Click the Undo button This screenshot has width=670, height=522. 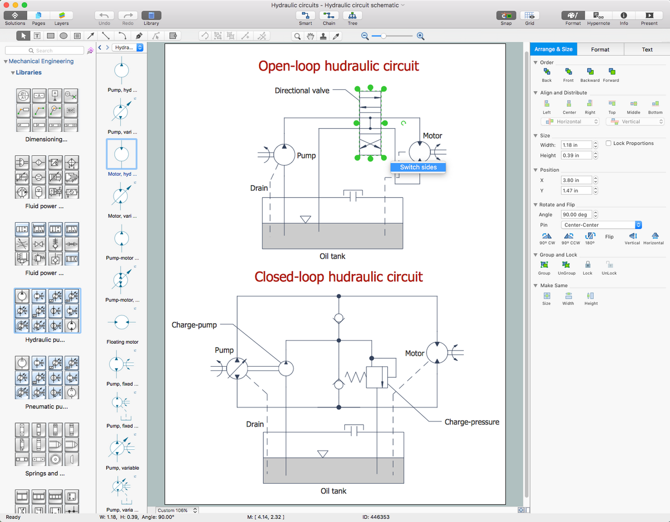pyautogui.click(x=104, y=16)
